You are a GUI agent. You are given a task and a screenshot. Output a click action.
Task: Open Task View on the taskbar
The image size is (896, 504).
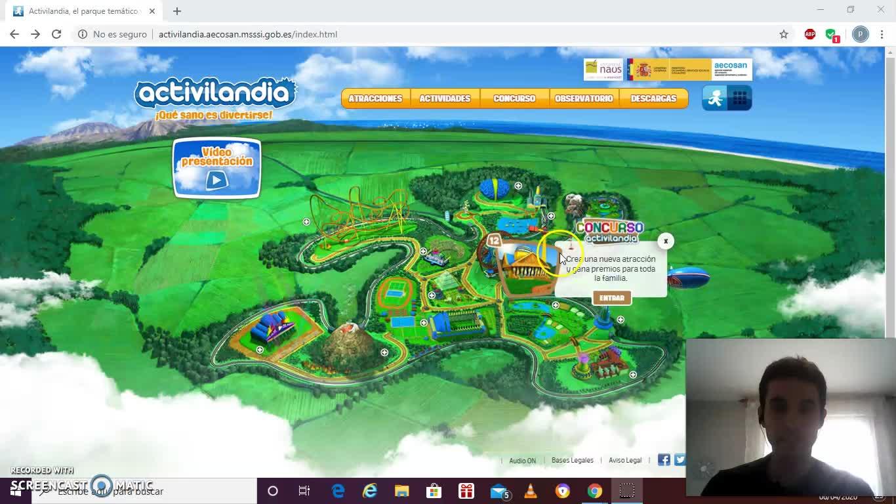[x=304, y=491]
